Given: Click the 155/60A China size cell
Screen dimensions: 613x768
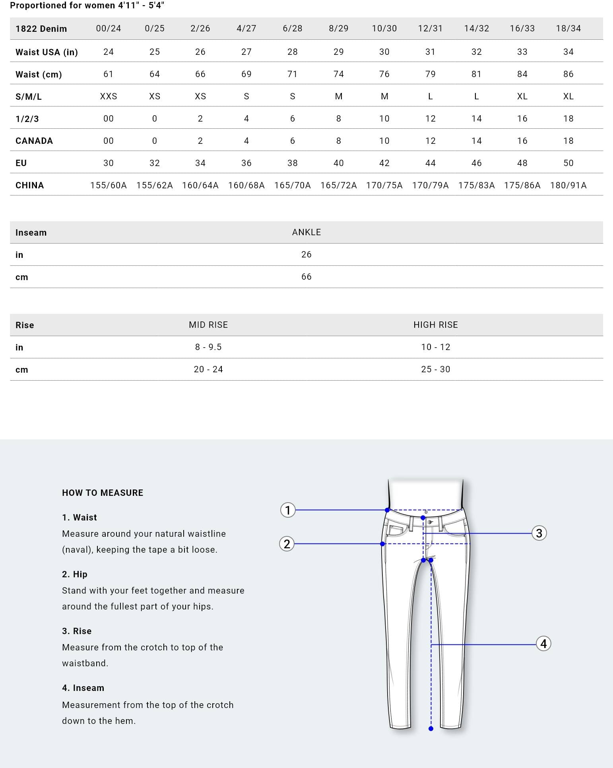Looking at the screenshot, I should (109, 186).
